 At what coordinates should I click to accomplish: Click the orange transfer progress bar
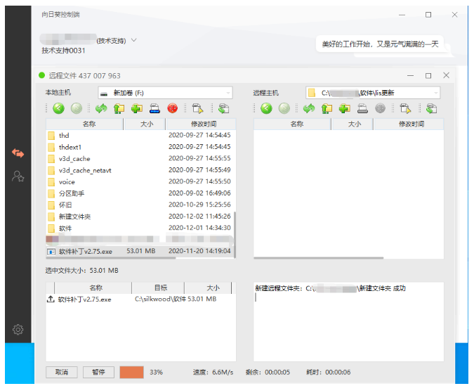point(131,372)
